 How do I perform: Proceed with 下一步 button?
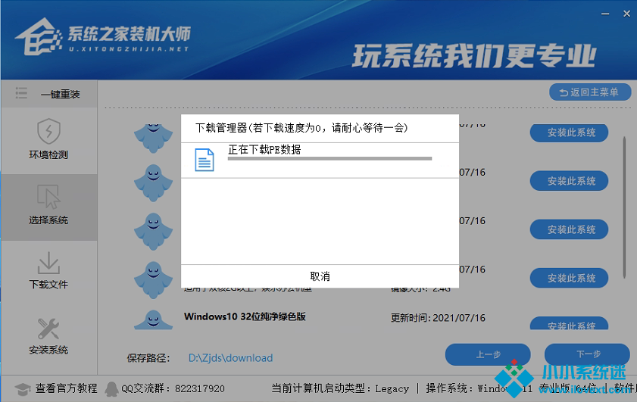(x=588, y=354)
